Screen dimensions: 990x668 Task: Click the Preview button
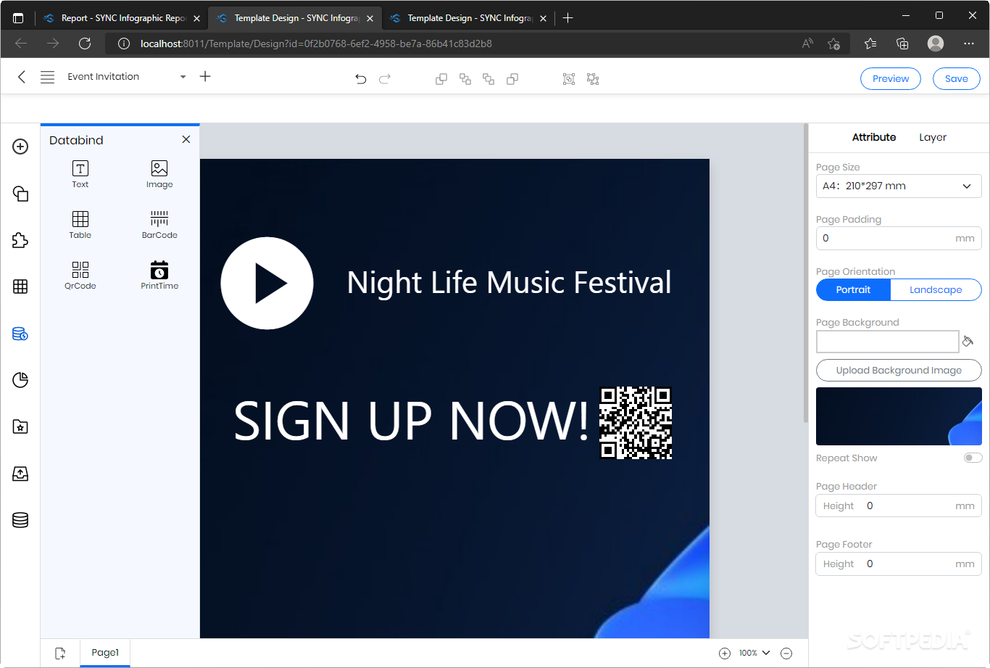click(x=891, y=78)
